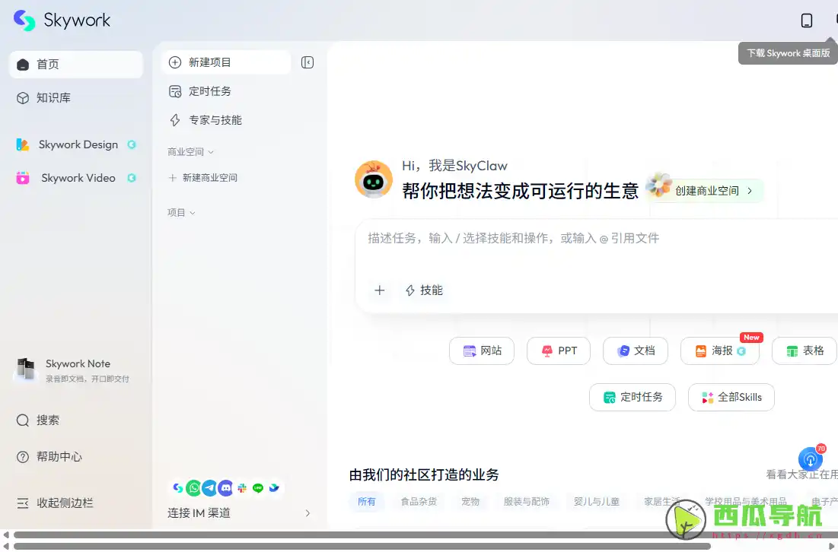Click the Telegram channel icon
This screenshot has width=838, height=552.
point(209,488)
